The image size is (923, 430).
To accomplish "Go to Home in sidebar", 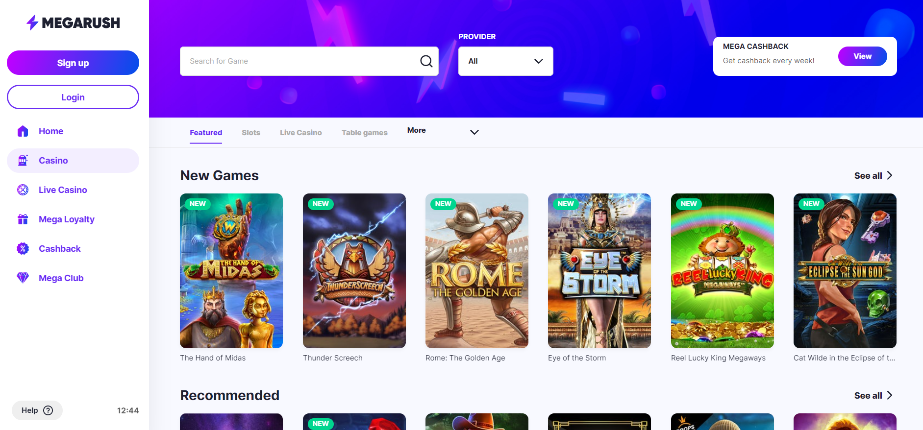I will point(73,131).
